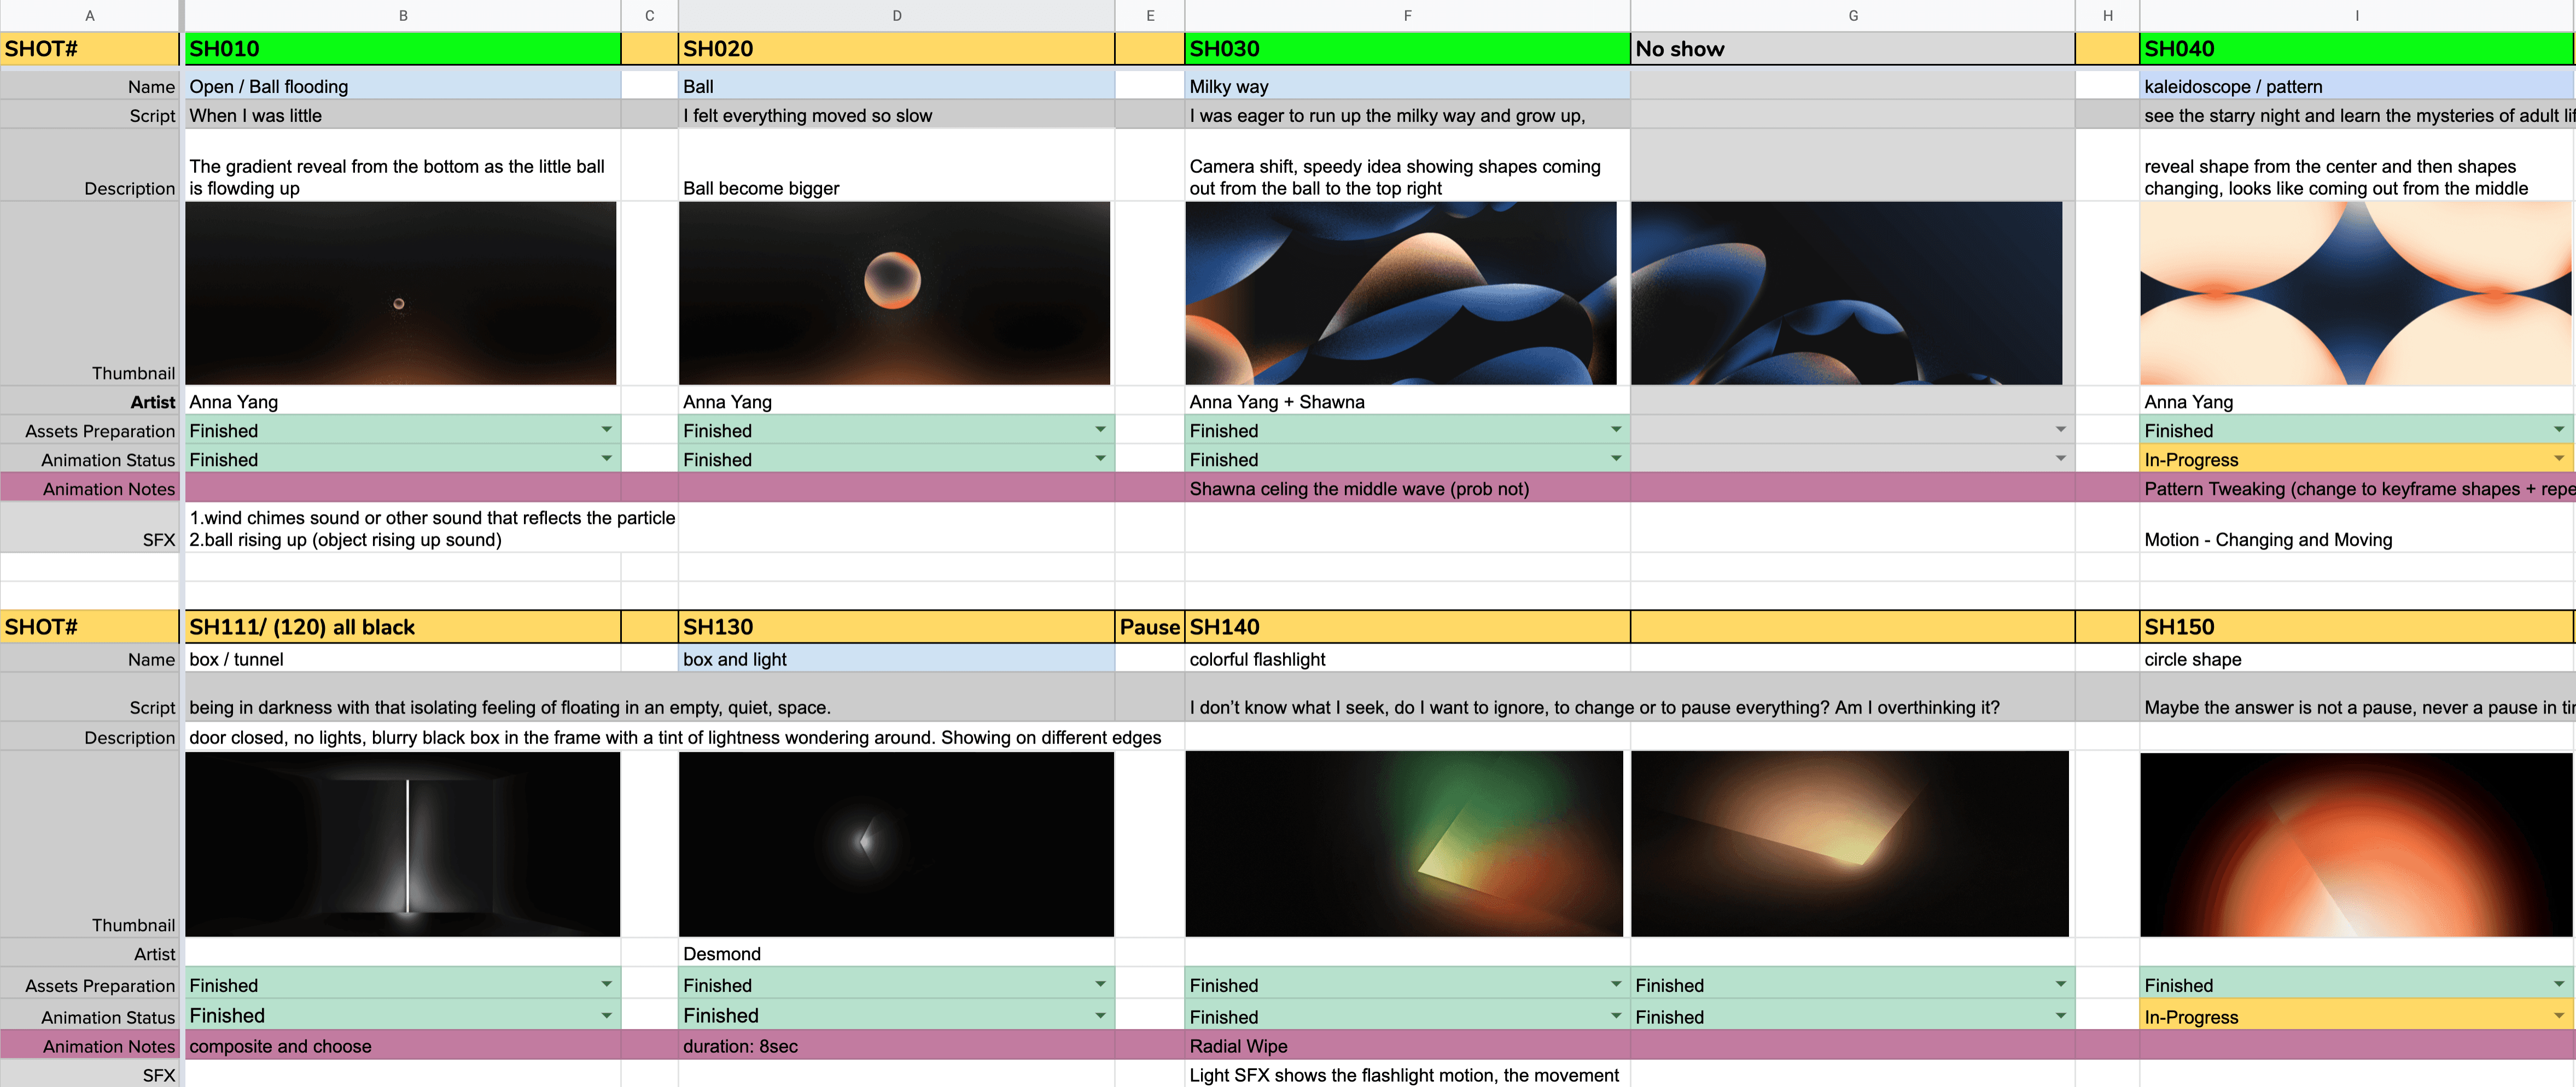Select the 'Shawna celing the middle wave' note
This screenshot has height=1087, width=2576.
point(1359,489)
